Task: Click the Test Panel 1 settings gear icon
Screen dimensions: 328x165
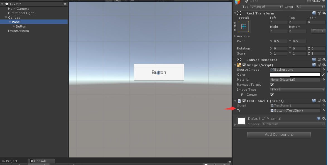Action: pos(324,100)
